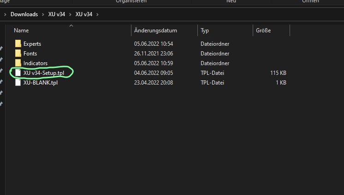Click the Typ column header
This screenshot has height=195, width=344.
[x=205, y=30]
